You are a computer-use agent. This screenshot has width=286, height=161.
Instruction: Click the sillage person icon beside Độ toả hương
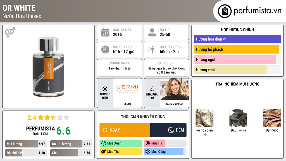click(x=152, y=49)
